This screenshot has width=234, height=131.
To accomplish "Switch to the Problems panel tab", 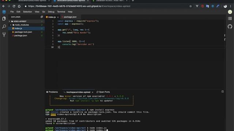I will 52,92.
